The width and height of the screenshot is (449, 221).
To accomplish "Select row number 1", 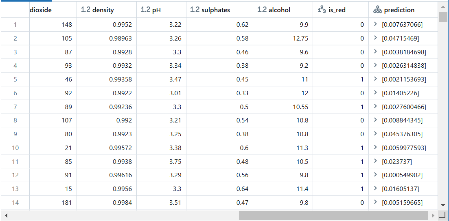I will [x=15, y=24].
